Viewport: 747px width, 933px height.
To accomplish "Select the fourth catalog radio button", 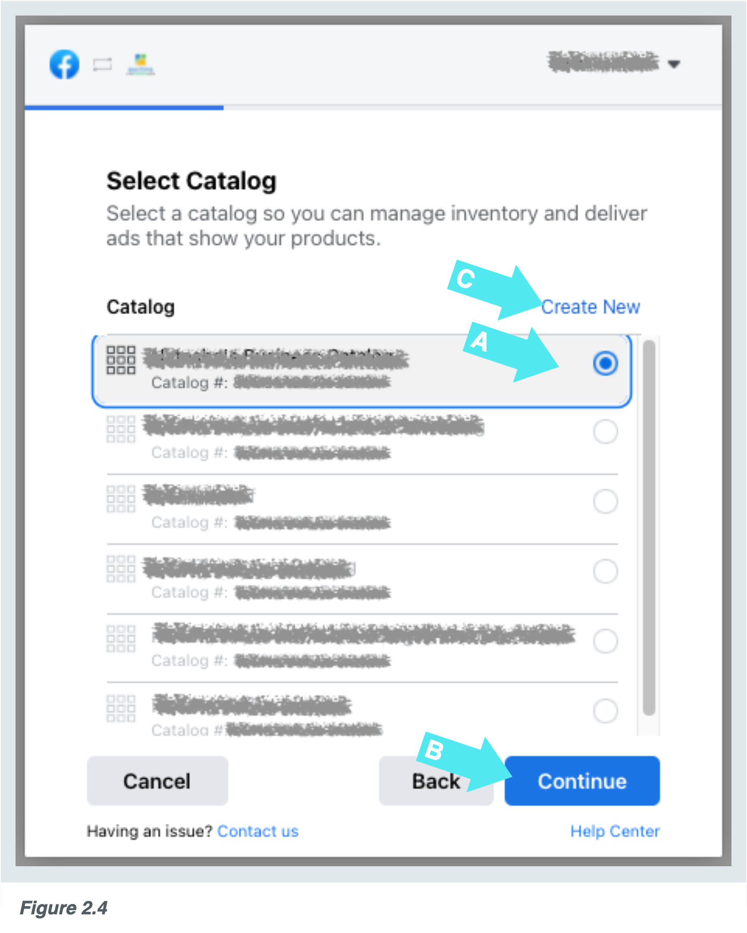I will pyautogui.click(x=606, y=571).
